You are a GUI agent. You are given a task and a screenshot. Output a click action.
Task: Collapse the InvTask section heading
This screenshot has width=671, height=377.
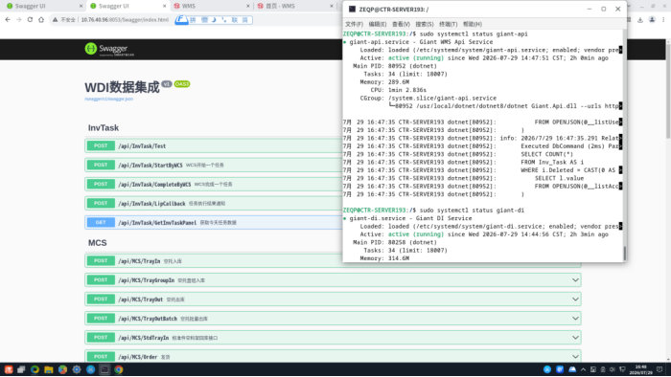[104, 127]
